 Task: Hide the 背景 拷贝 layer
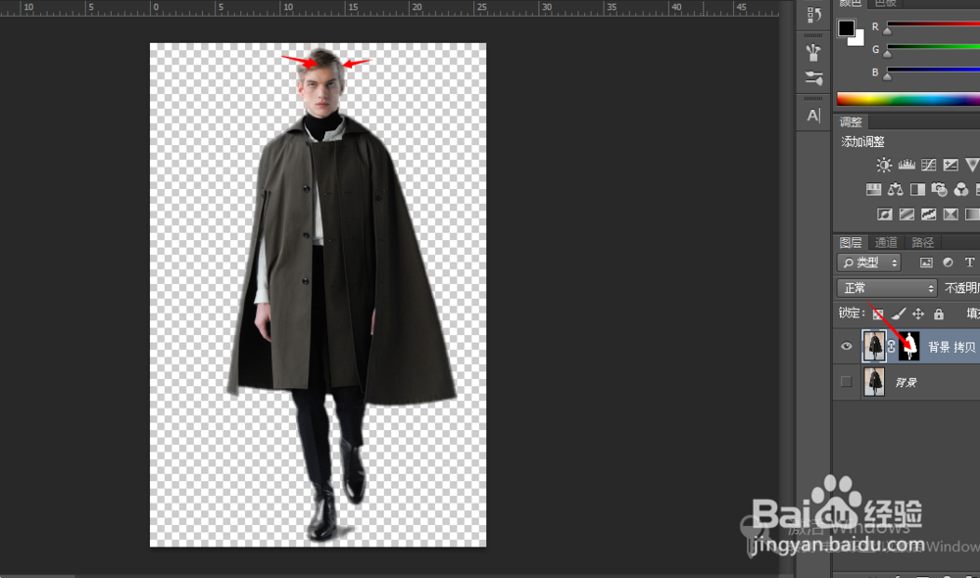(x=847, y=346)
